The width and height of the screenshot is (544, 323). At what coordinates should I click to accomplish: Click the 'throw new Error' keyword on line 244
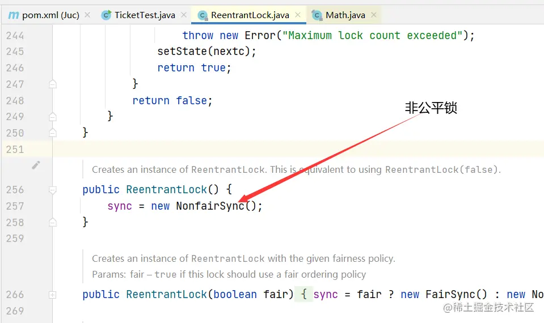tap(229, 35)
